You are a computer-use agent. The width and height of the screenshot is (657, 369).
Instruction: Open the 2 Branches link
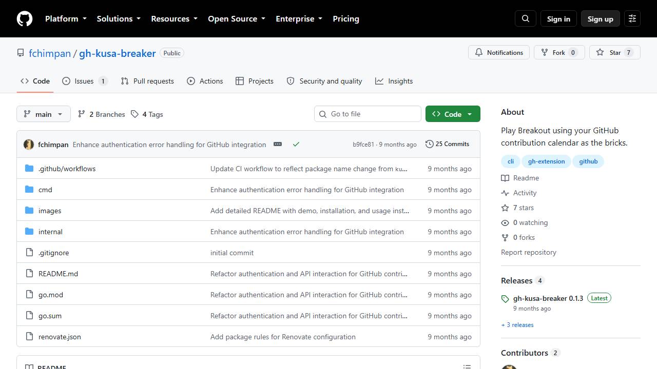102,114
